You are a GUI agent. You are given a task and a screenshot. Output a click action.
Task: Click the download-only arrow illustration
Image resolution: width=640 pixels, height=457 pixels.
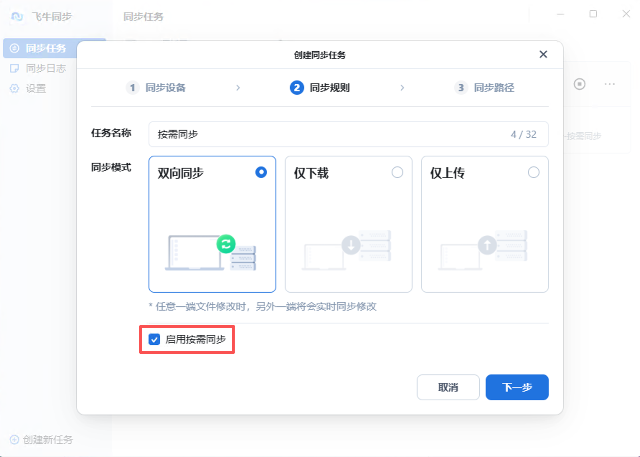coord(350,245)
